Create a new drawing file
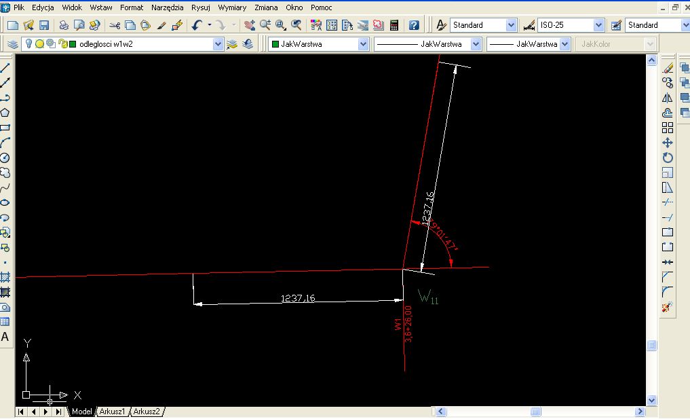690x419 pixels. pos(13,25)
